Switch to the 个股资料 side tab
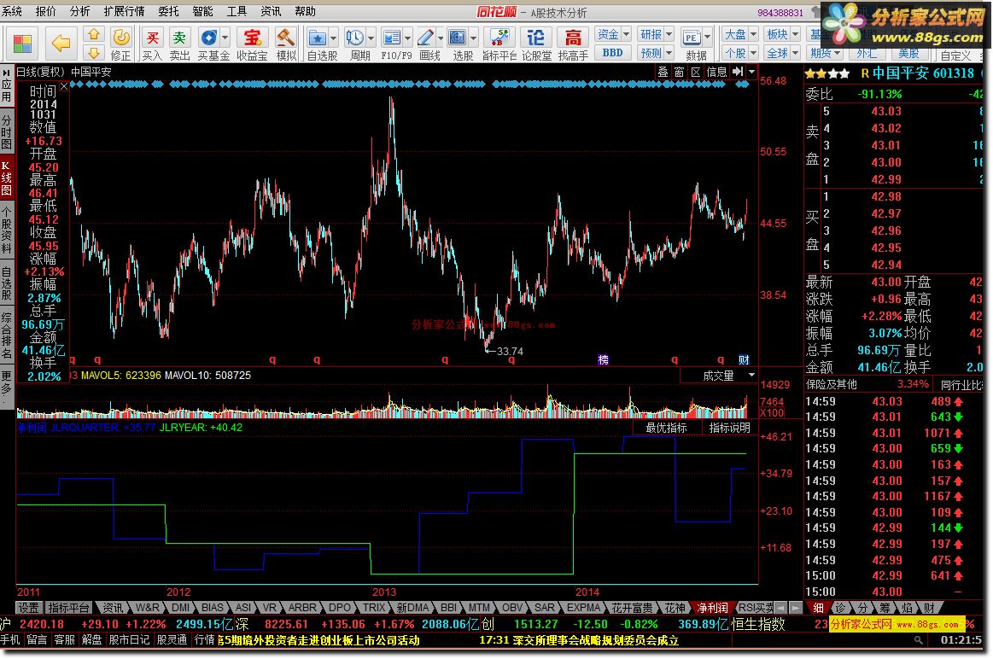The width and height of the screenshot is (993, 659). point(6,230)
